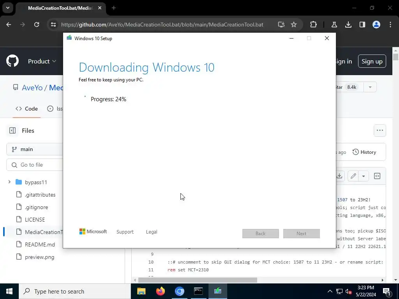Go back using Chrome's back arrow
399x299 pixels.
point(9,25)
